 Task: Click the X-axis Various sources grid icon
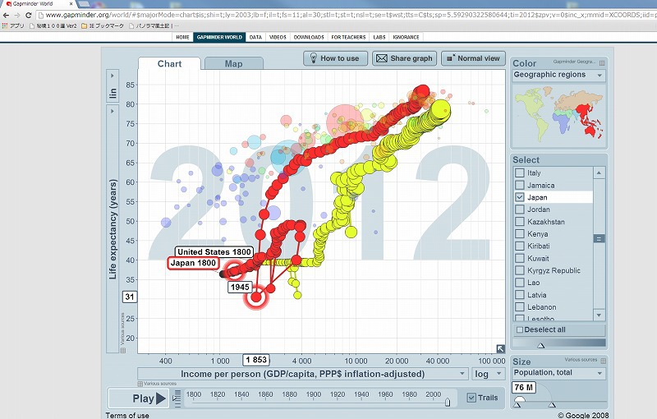140,384
